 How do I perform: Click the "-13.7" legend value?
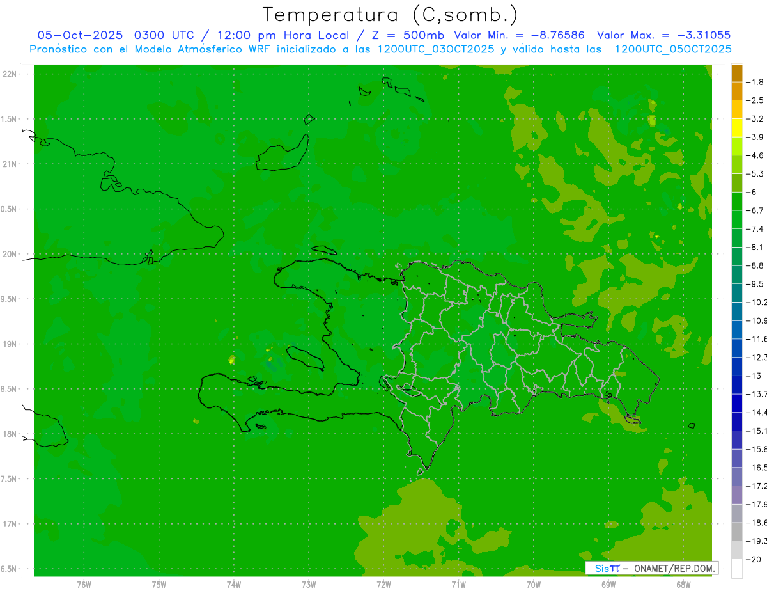[x=757, y=394]
